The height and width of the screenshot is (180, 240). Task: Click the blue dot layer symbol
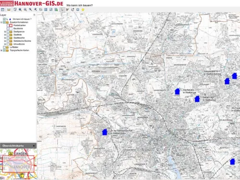tap(10, 19)
